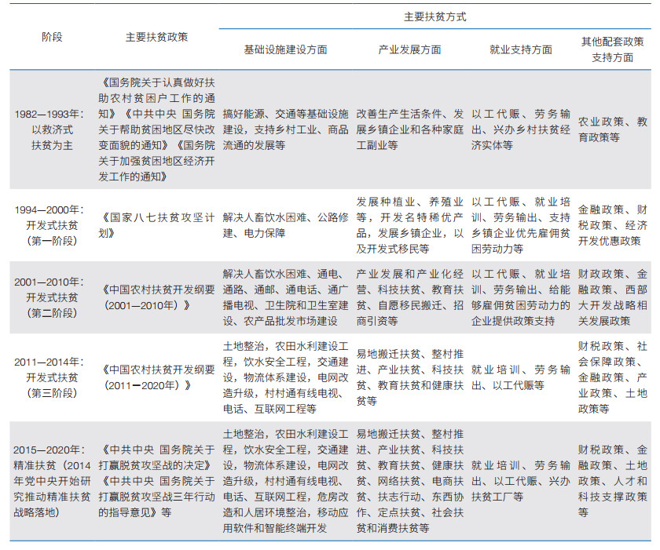Select the 2015—2020年 精准扶贫 stage cell
The width and height of the screenshot is (660, 550).
tap(52, 481)
